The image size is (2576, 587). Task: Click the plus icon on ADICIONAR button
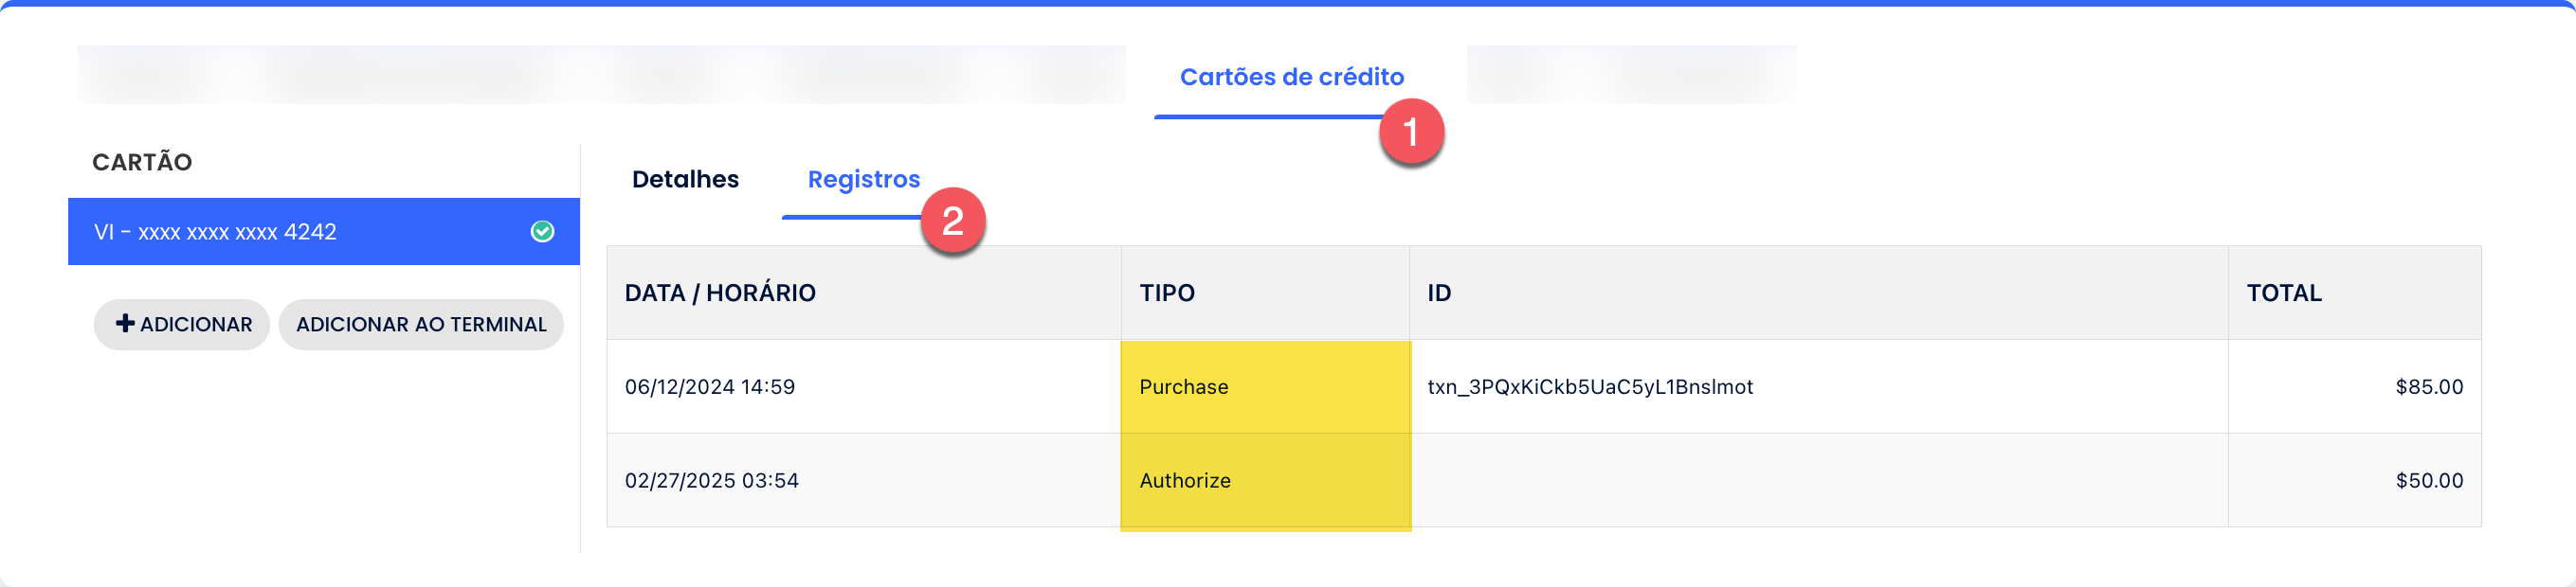click(125, 324)
